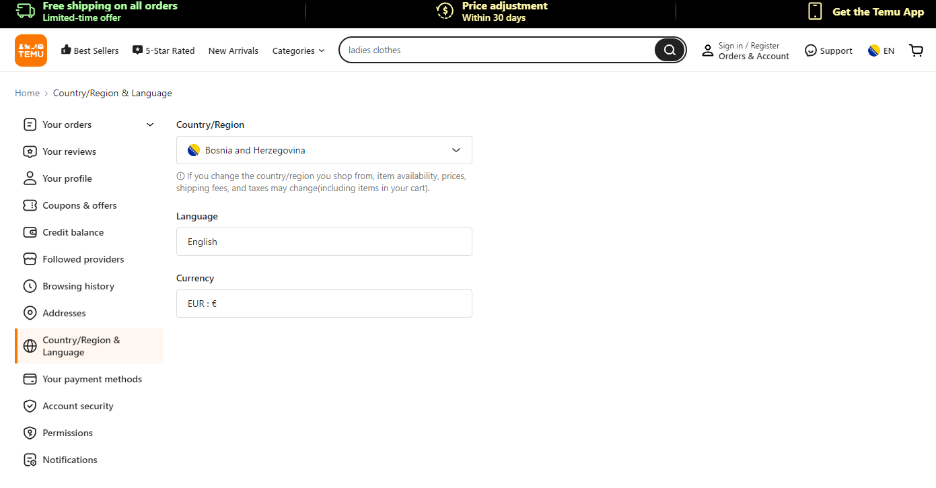Click the Account security shield icon
This screenshot has height=488, width=936.
click(x=30, y=406)
